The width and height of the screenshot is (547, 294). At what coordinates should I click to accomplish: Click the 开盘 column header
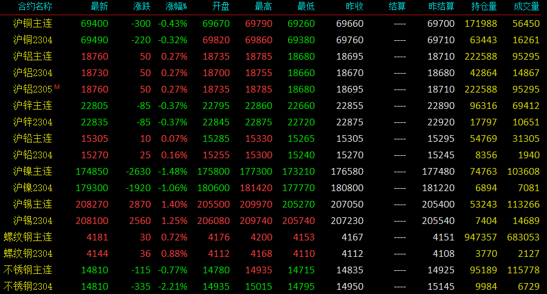221,6
